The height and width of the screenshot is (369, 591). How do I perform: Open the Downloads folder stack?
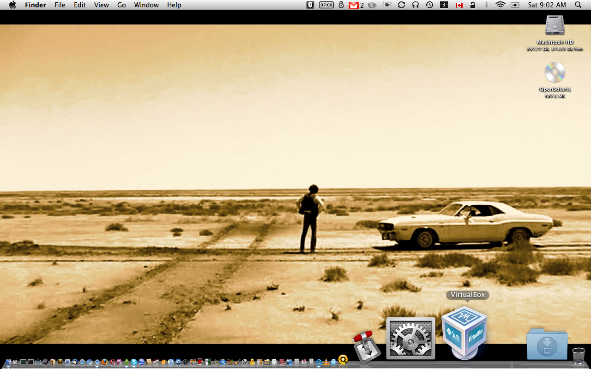click(x=547, y=344)
